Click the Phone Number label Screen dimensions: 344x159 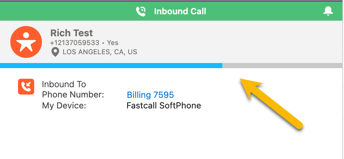pos(73,95)
